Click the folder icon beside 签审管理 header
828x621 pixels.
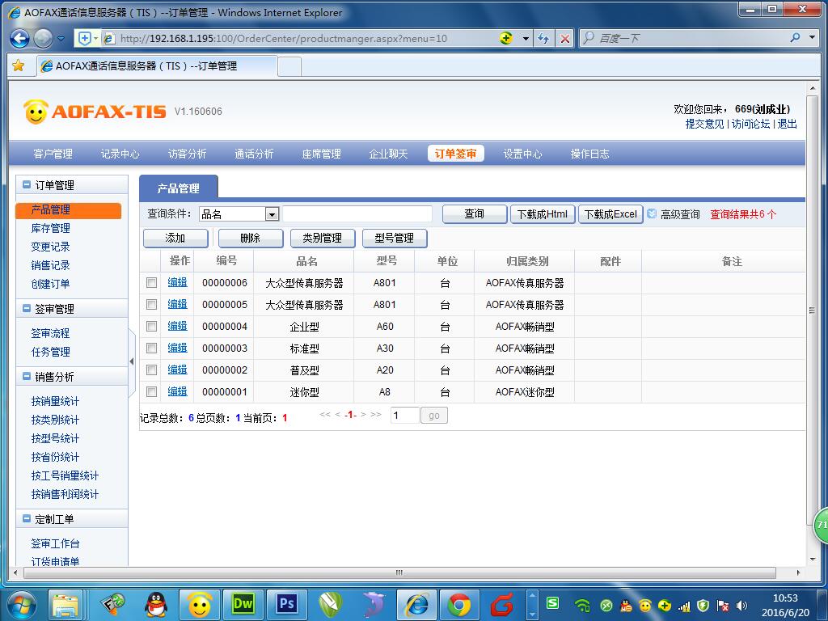point(28,308)
